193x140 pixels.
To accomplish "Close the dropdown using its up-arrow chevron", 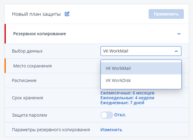I will pyautogui.click(x=176, y=51).
